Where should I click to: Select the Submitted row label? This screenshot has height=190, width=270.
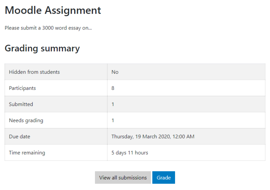coord(21,104)
